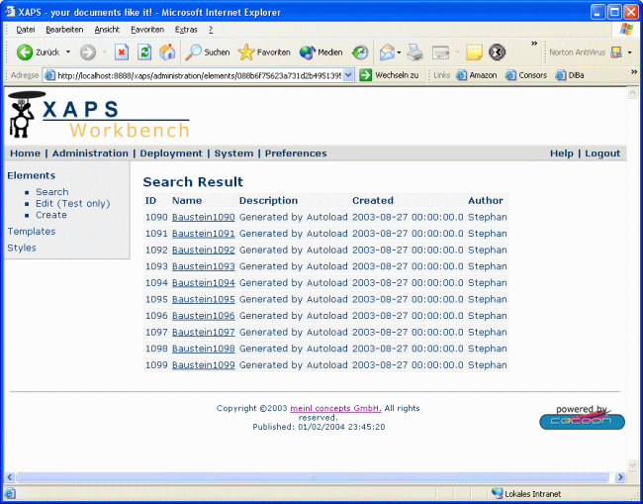Image resolution: width=643 pixels, height=504 pixels.
Task: Open the Bearbeiten menu
Action: [x=64, y=30]
